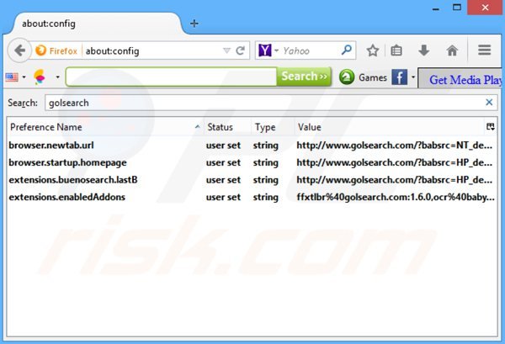Open the downloads arrow icon
This screenshot has width=505, height=344.
tap(424, 50)
